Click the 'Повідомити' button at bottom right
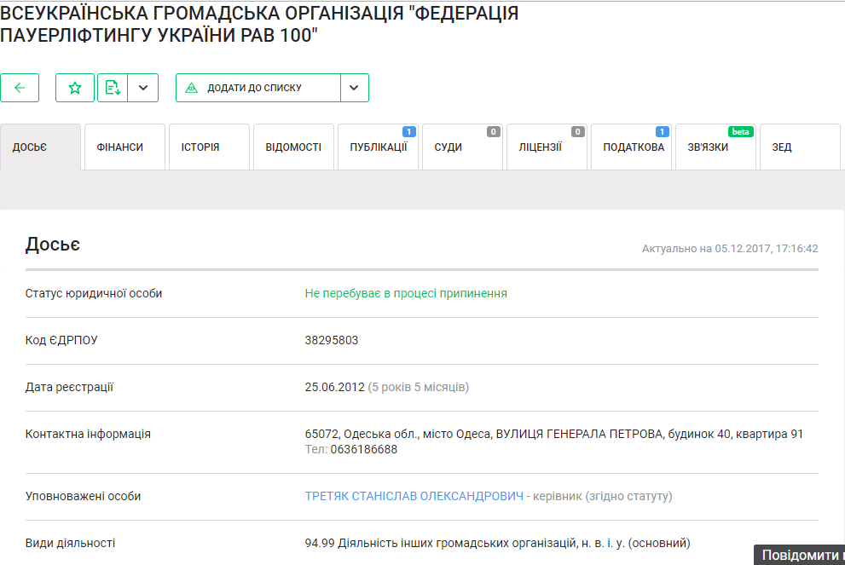Screen dimensions: 845x565 pyautogui.click(x=799, y=556)
